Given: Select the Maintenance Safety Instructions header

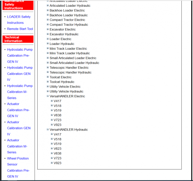Looking at the screenshot, I should 18,5.
